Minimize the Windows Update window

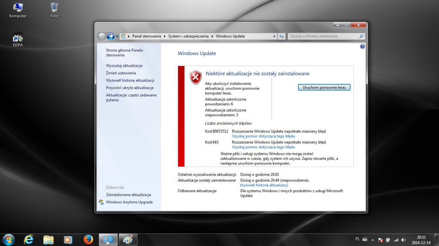pos(338,25)
